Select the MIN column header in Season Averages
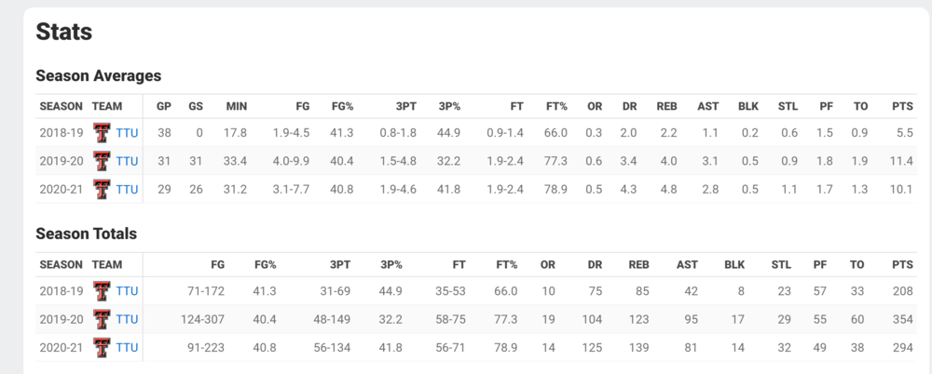This screenshot has width=932, height=374. point(236,106)
